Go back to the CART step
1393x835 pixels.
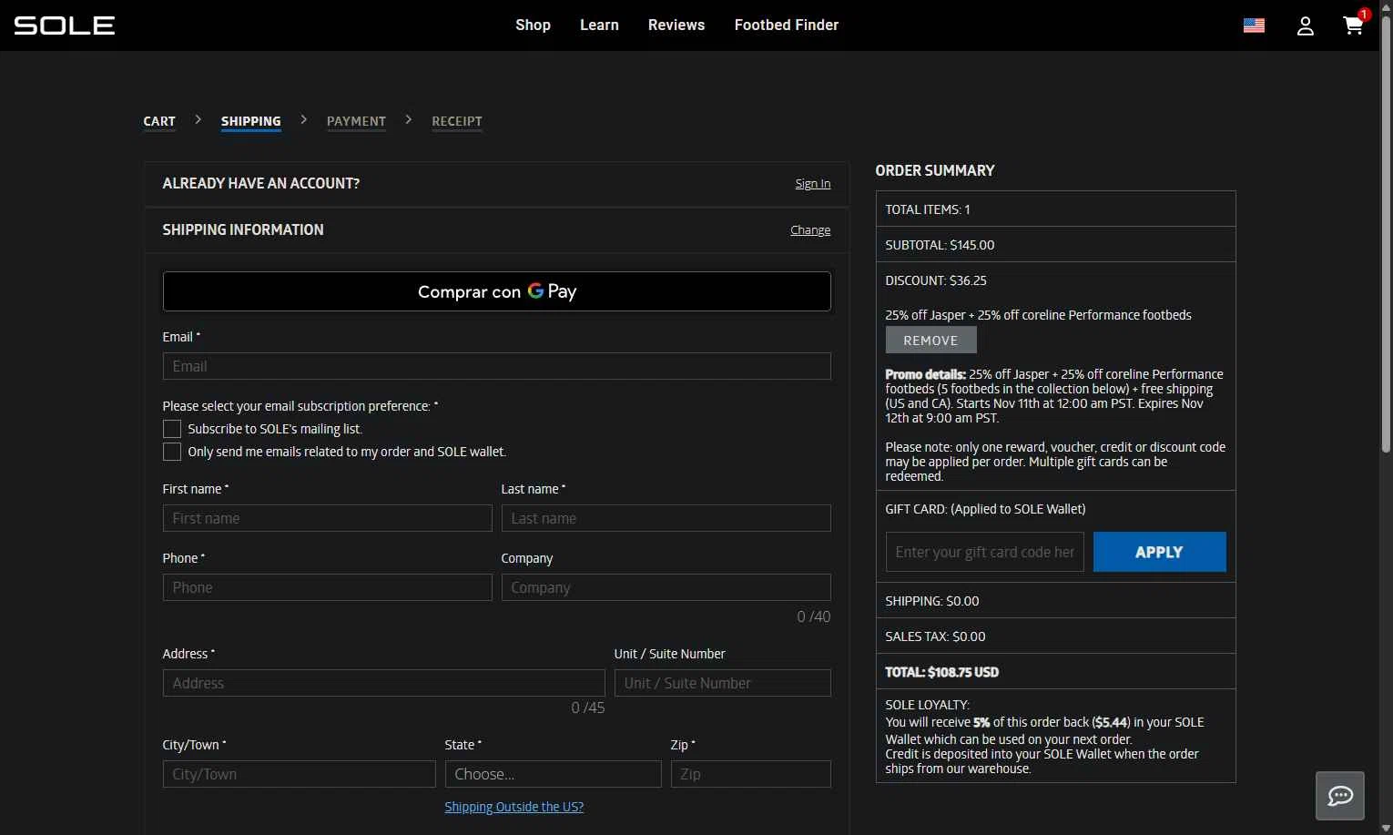click(159, 121)
